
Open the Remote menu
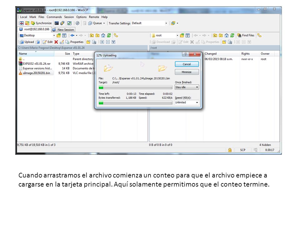pos(94,17)
